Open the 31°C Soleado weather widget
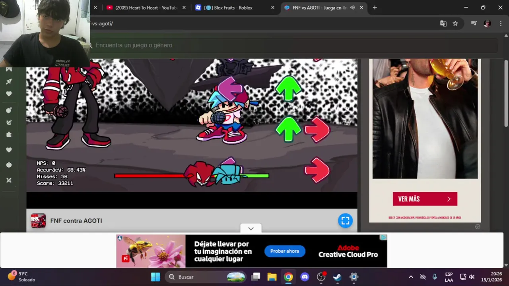The width and height of the screenshot is (509, 286). click(x=22, y=276)
